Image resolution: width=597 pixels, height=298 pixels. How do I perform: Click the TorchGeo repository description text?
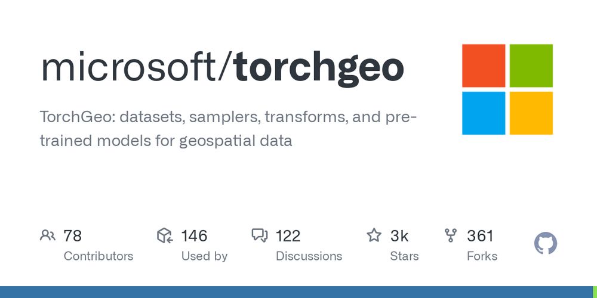pyautogui.click(x=229, y=129)
